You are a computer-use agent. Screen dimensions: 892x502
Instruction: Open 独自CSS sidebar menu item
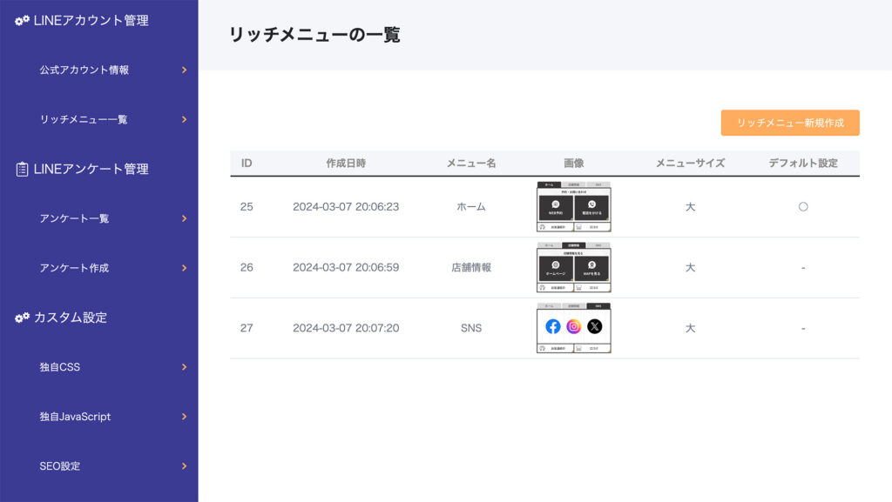point(60,367)
